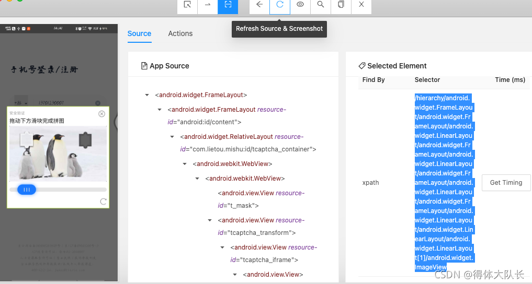The height and width of the screenshot is (284, 532).
Task: Collapse the first android.webkit.WebView node
Action: 185,164
